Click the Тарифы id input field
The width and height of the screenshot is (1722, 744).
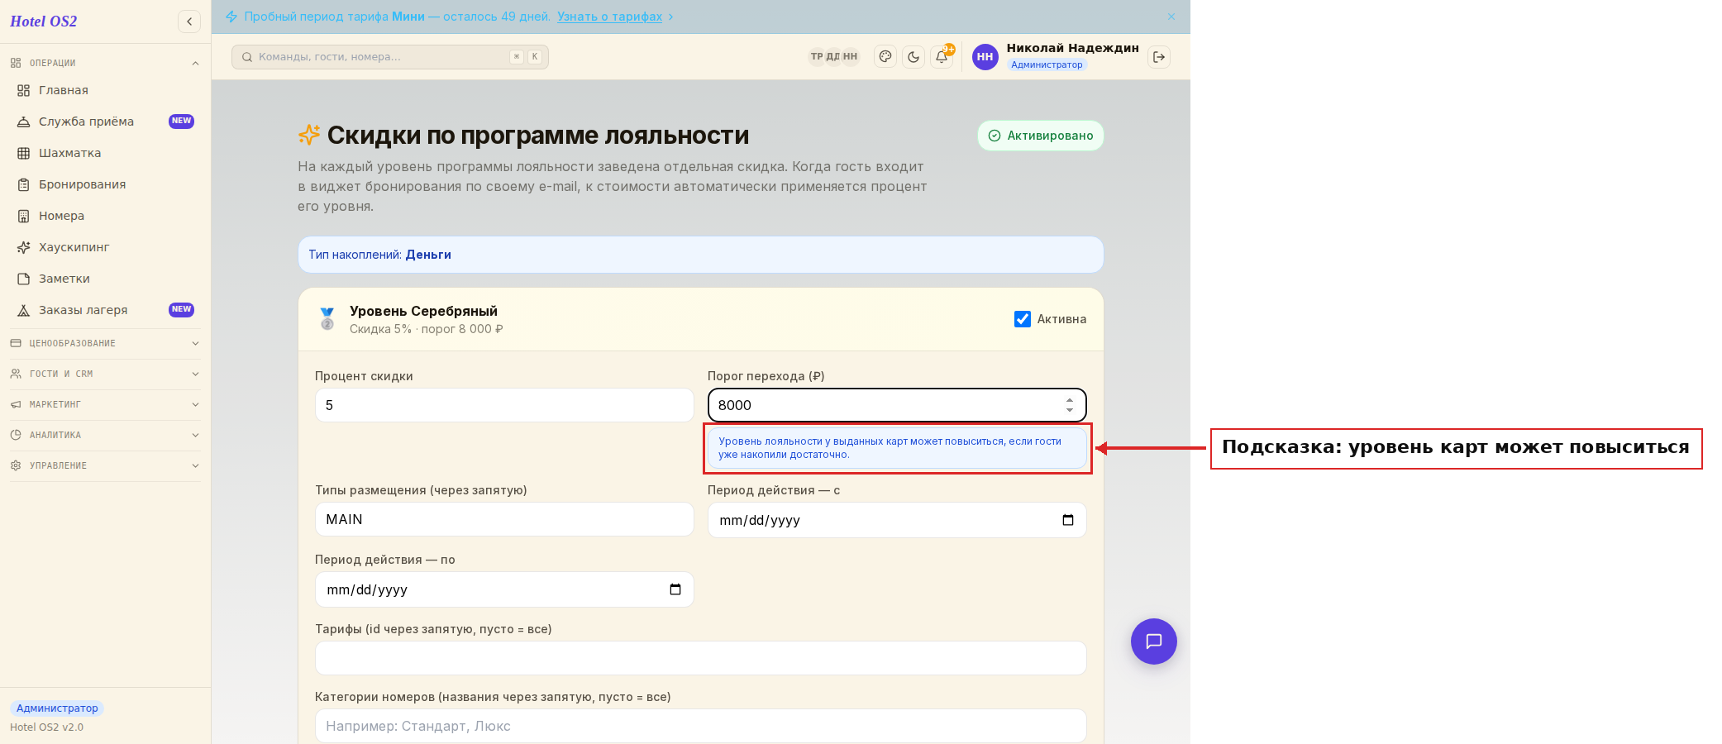coord(701,658)
